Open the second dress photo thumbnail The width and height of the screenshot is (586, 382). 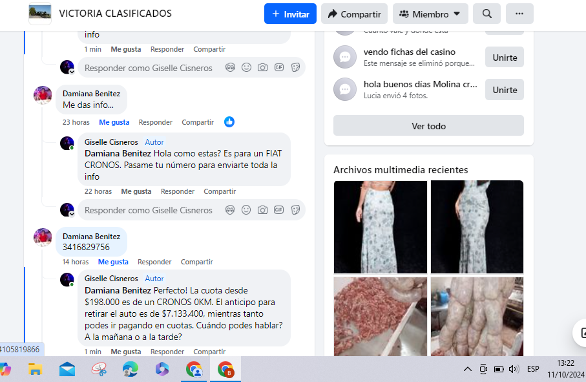[x=477, y=227]
